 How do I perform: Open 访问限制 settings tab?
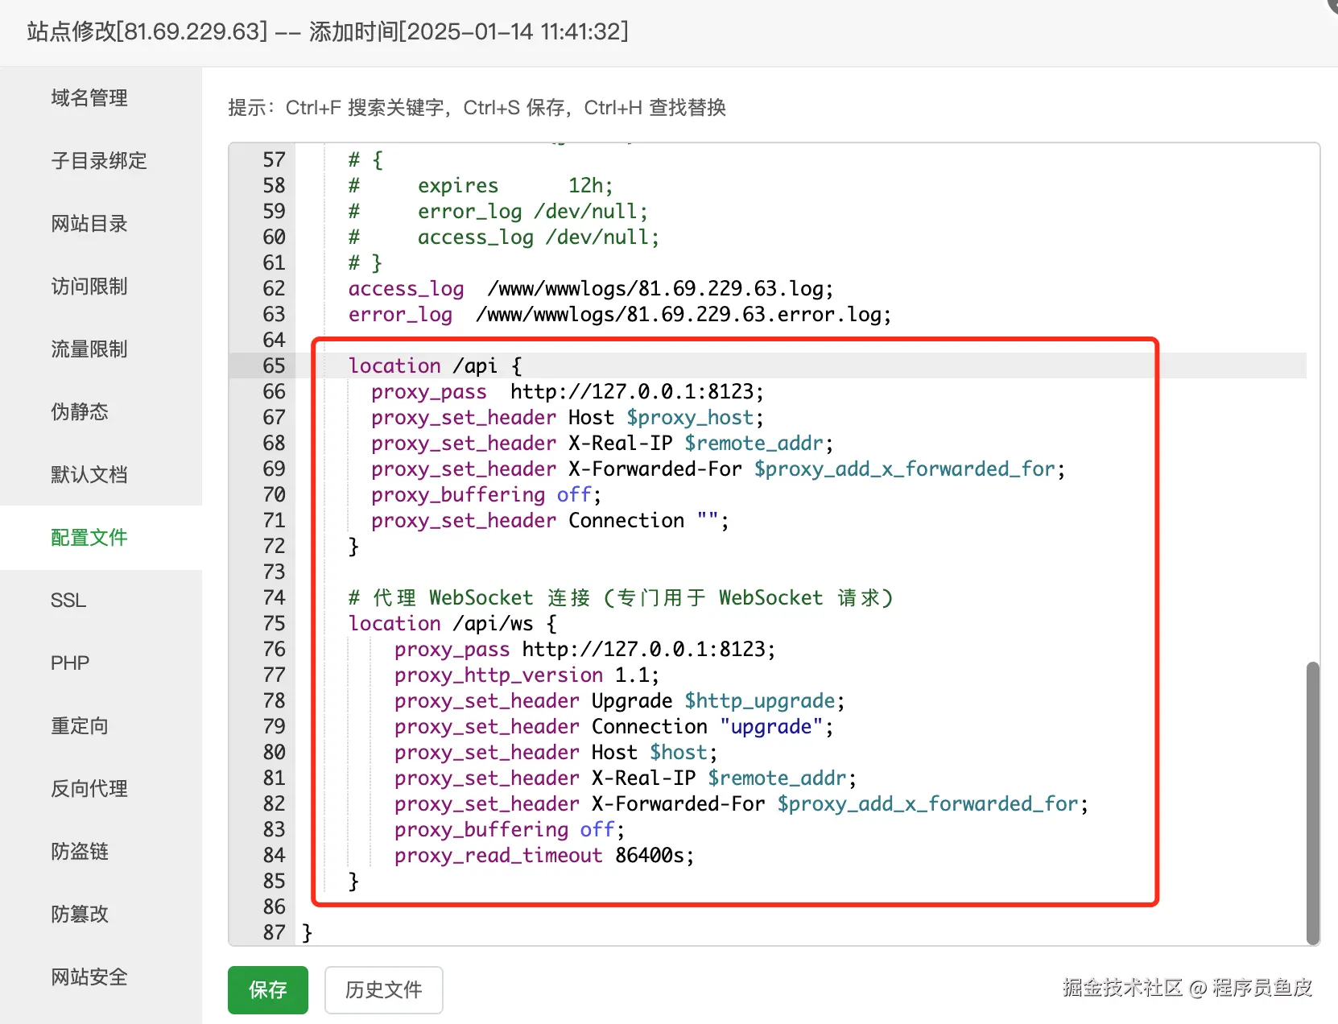click(x=89, y=287)
